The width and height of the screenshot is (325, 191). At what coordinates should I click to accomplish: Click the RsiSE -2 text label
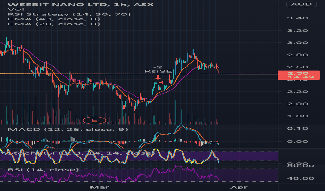pos(158,69)
